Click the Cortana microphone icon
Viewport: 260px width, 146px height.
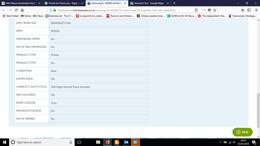[x=71, y=142]
